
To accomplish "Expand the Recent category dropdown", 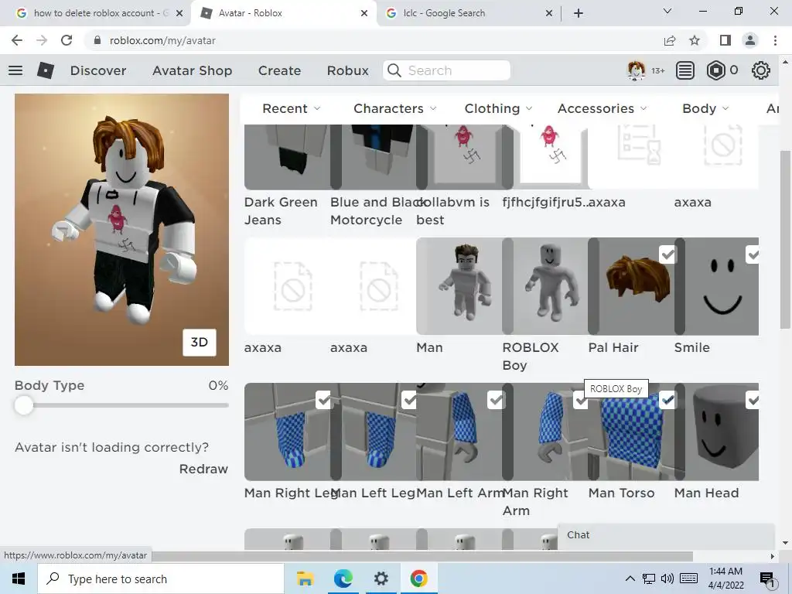I will point(292,108).
